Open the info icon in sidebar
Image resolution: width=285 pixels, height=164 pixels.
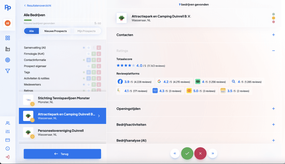[x=8, y=148]
